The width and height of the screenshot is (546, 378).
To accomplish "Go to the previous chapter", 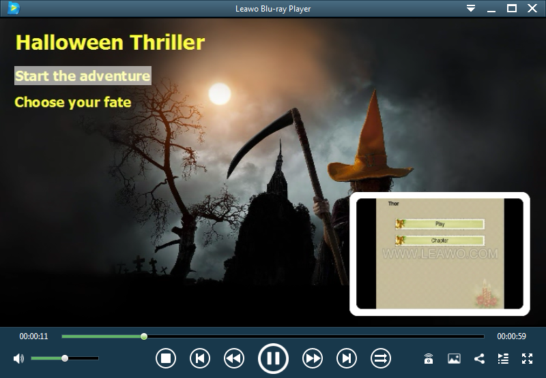I will click(200, 358).
